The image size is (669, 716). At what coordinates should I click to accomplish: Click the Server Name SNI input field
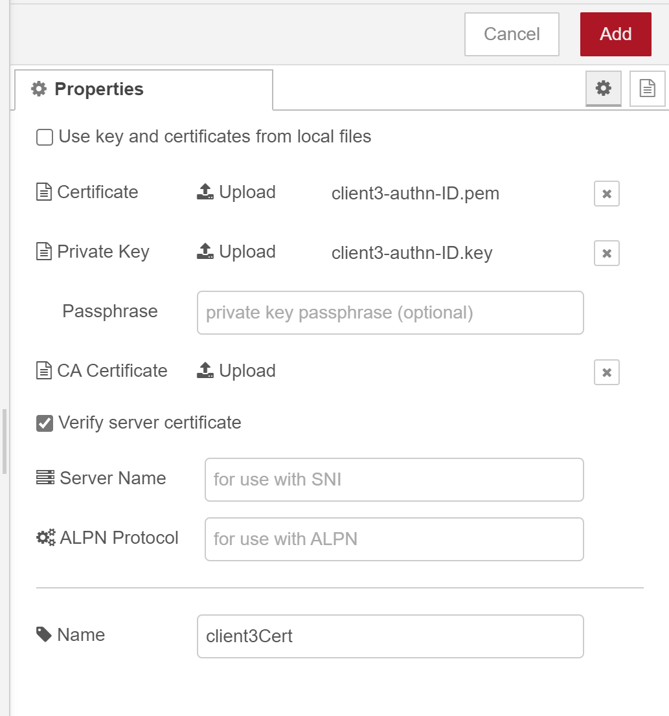(x=394, y=480)
